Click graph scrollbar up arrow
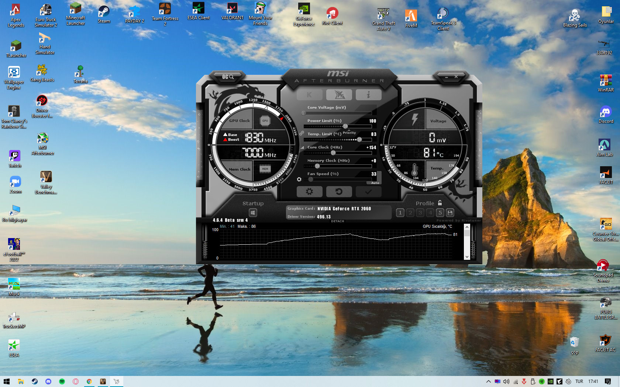 pos(467,227)
